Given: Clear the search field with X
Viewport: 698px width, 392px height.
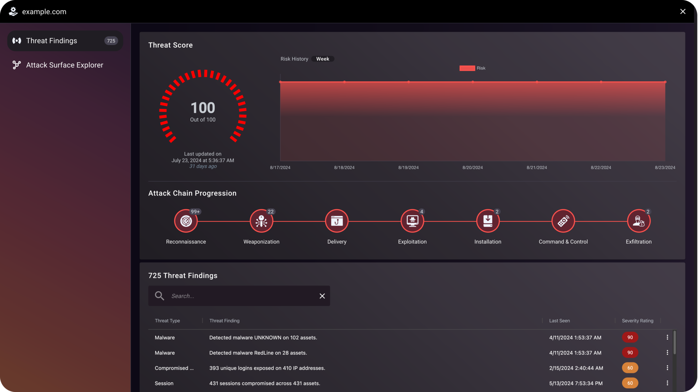Looking at the screenshot, I should (x=322, y=296).
